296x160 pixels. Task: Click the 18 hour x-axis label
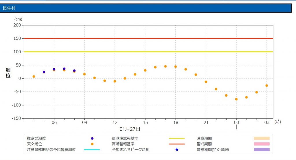click(176, 123)
